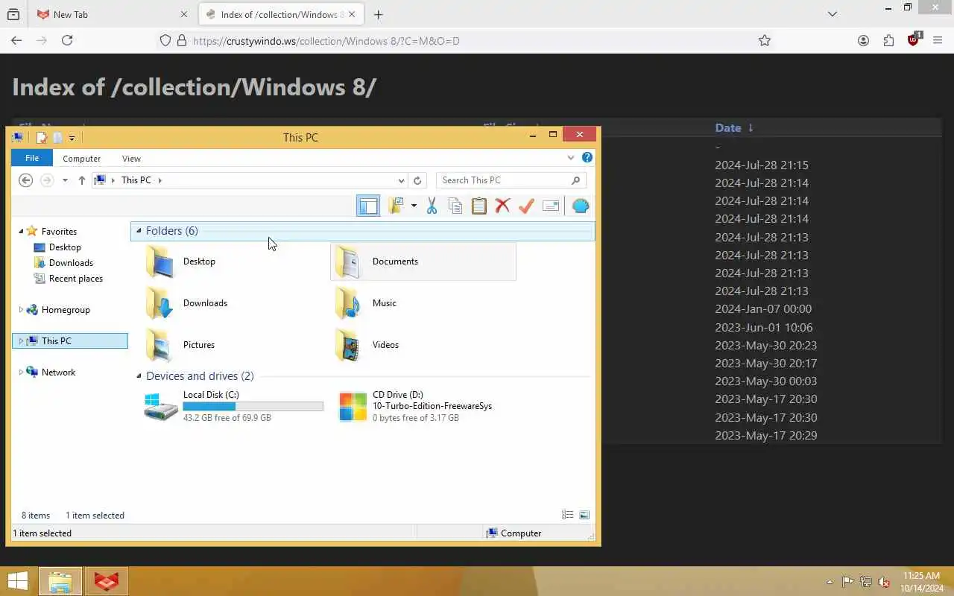The image size is (954, 596).
Task: Select the Downloads folder in main pane
Action: (x=233, y=303)
